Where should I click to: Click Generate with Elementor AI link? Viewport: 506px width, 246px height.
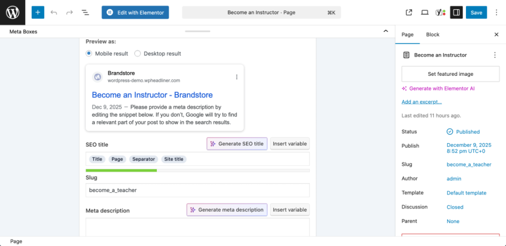coord(438,88)
